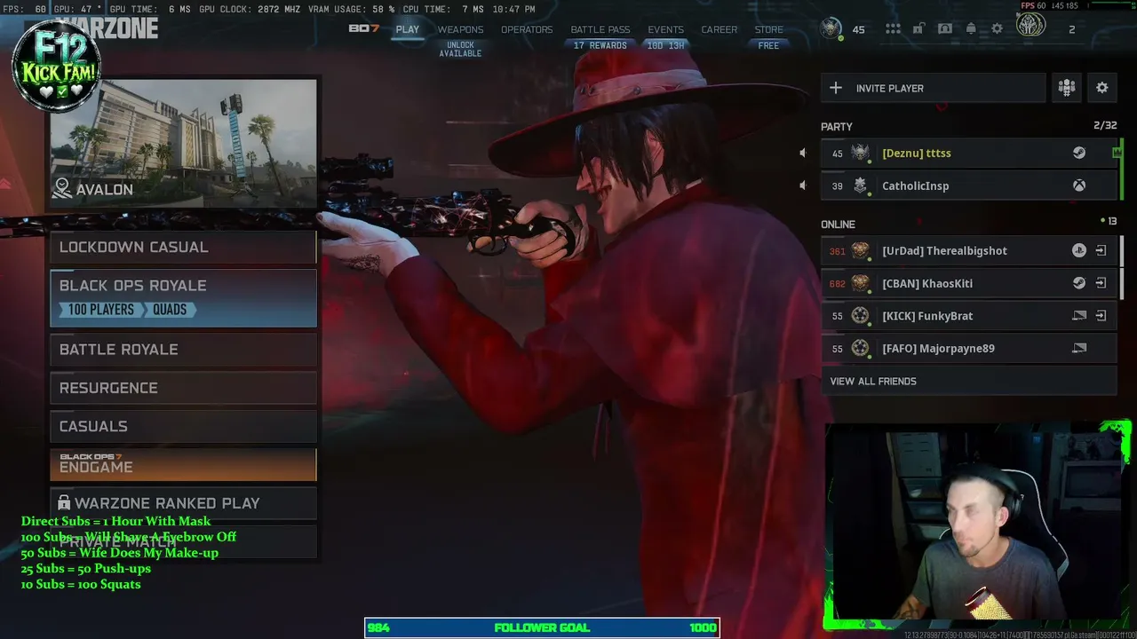Screen dimensions: 1137x639
Task: Select the Black Ops Royale mode
Action: click(x=183, y=298)
